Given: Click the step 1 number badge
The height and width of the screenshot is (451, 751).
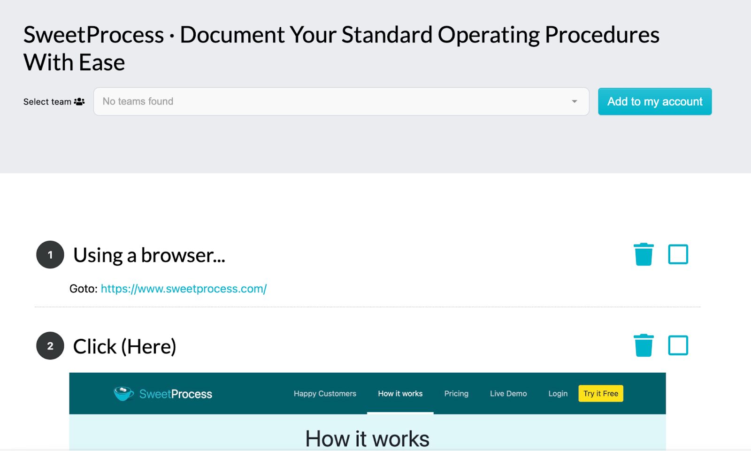Looking at the screenshot, I should 49,255.
